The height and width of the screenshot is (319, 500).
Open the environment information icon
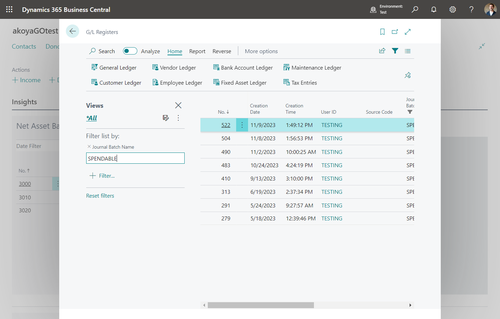373,9
